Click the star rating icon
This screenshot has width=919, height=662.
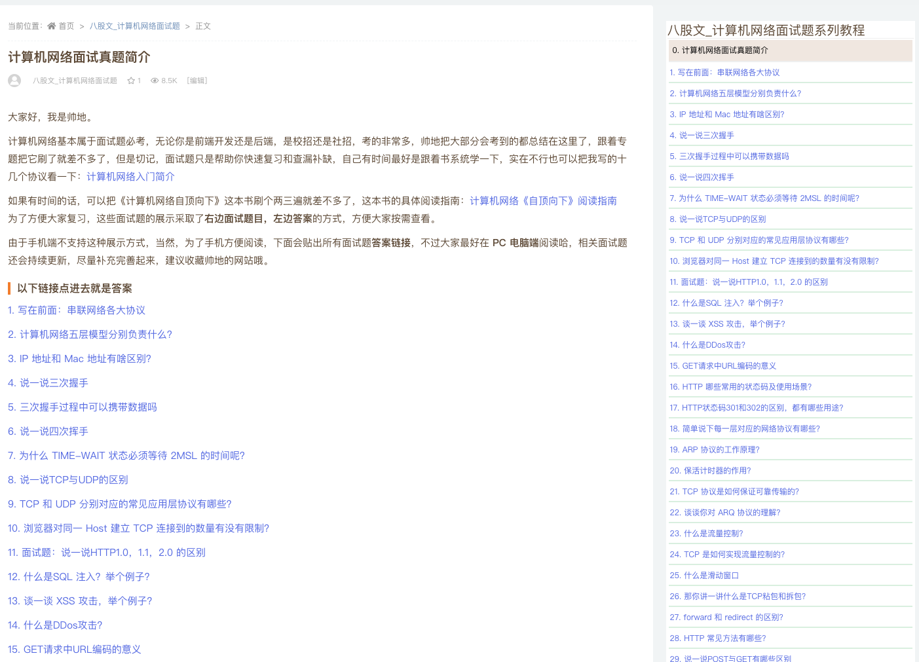click(x=130, y=80)
